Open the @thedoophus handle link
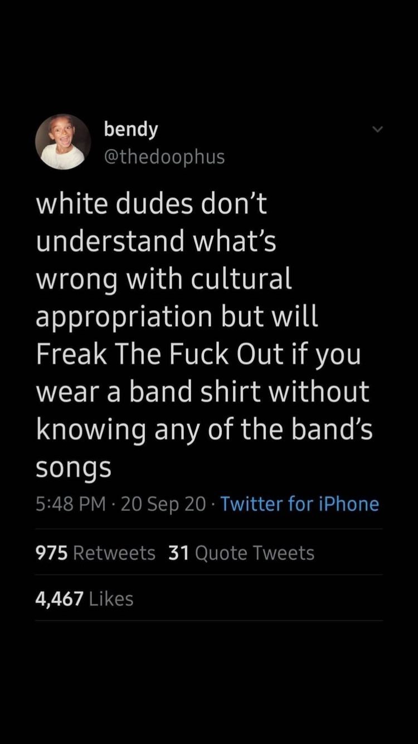Viewport: 418px width, 744px height. click(x=164, y=157)
